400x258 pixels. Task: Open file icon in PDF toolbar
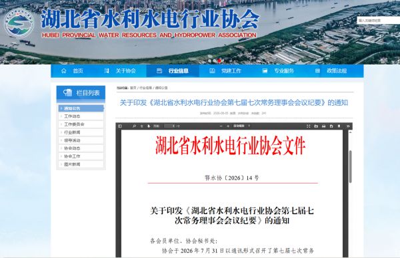tap(316, 126)
